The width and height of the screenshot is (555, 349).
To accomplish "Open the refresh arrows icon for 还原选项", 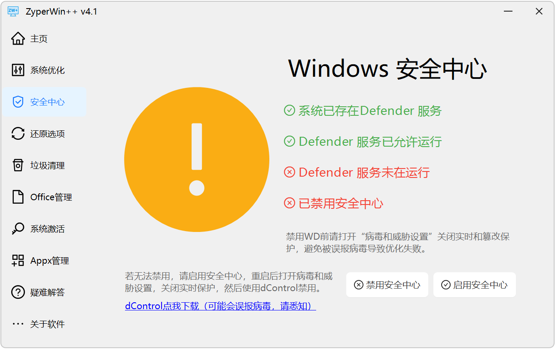I will [x=18, y=134].
